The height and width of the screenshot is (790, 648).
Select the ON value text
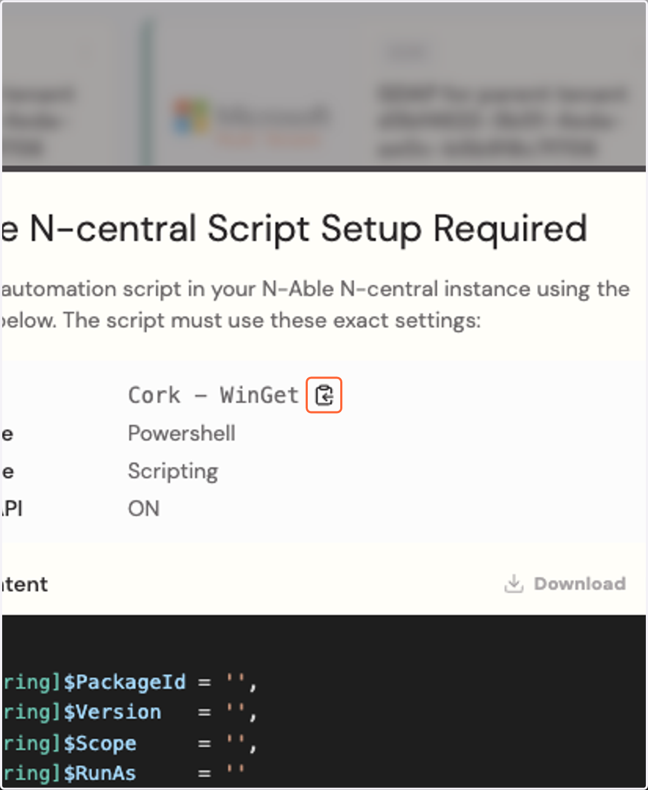click(144, 509)
